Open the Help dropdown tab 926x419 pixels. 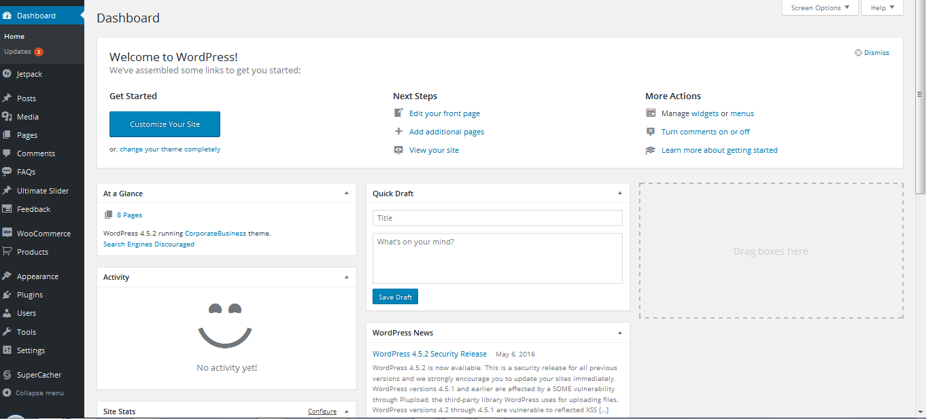pos(882,7)
